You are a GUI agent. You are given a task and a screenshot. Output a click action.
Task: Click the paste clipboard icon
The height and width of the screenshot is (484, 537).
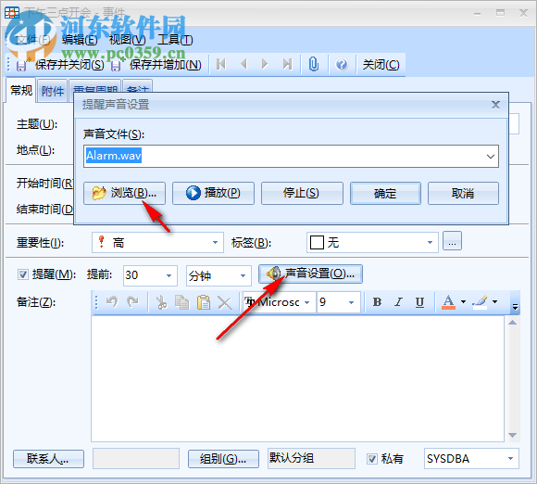point(204,302)
